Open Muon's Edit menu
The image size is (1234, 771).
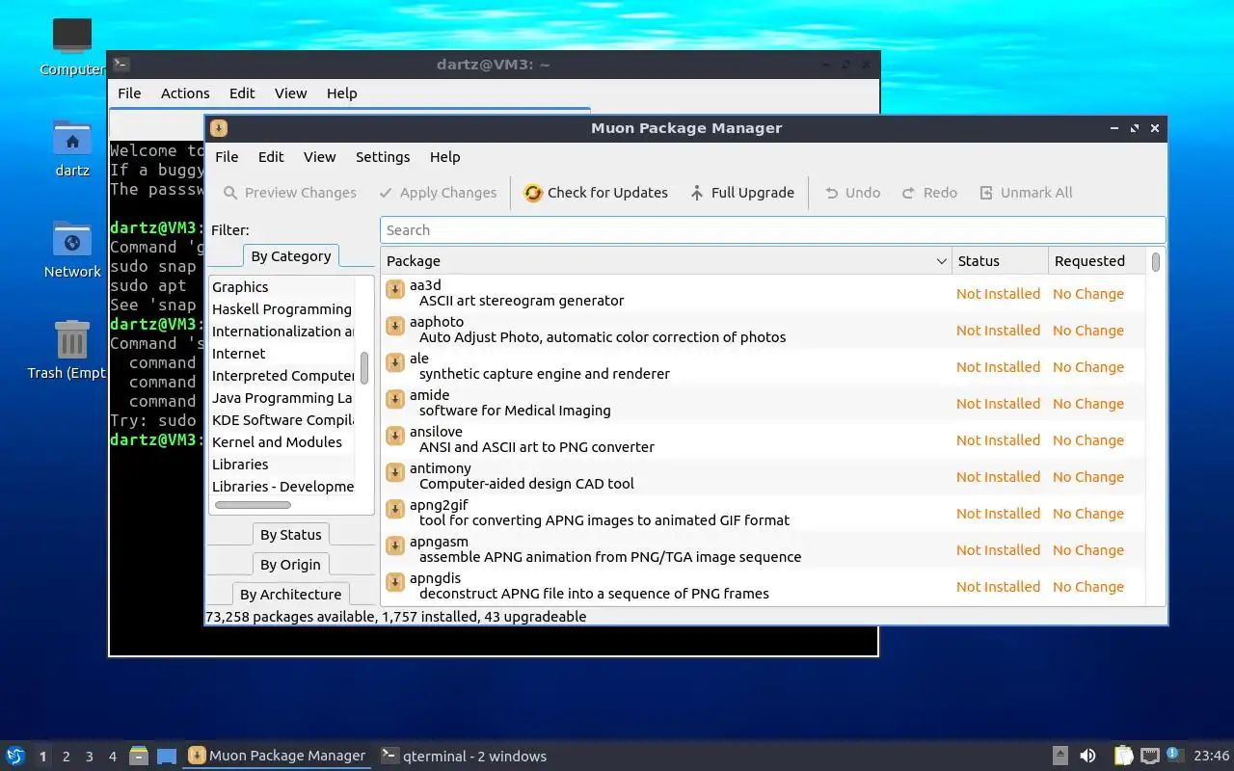click(271, 157)
